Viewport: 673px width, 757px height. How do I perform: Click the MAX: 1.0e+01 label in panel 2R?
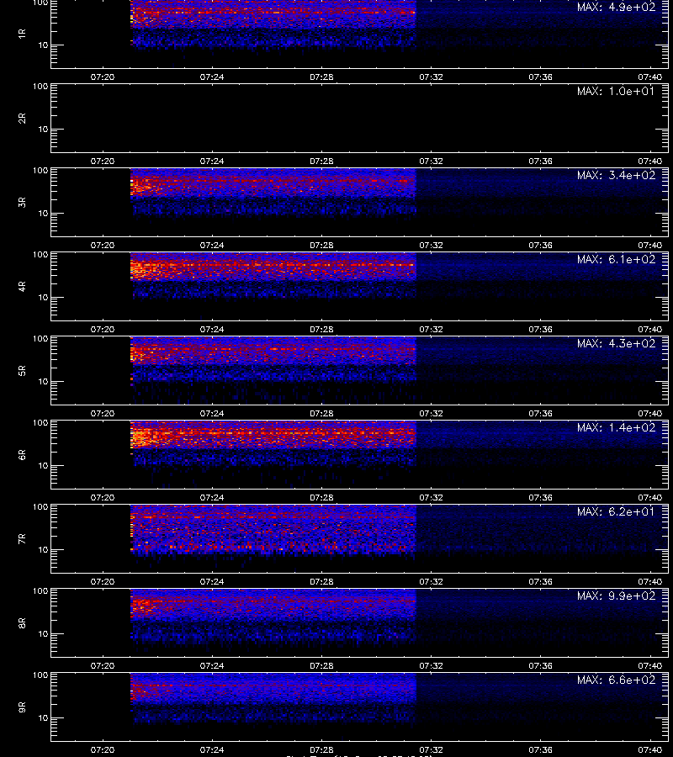(x=616, y=91)
